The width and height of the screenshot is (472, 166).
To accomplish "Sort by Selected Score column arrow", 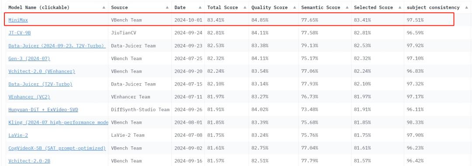I will [x=400, y=7].
